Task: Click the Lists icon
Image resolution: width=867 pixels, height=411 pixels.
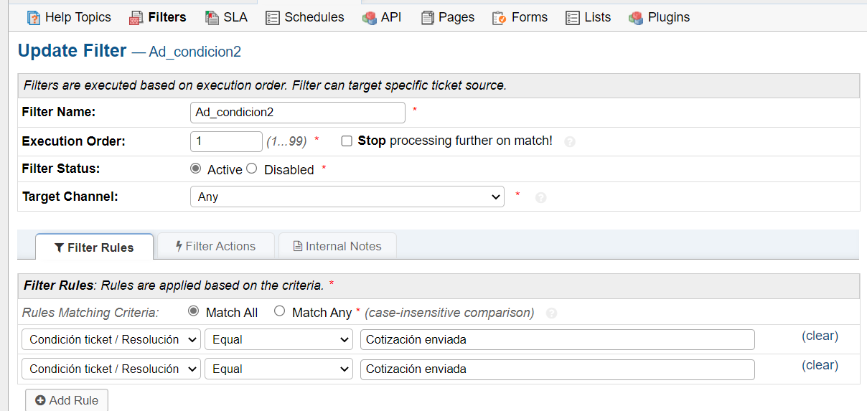Action: (573, 18)
